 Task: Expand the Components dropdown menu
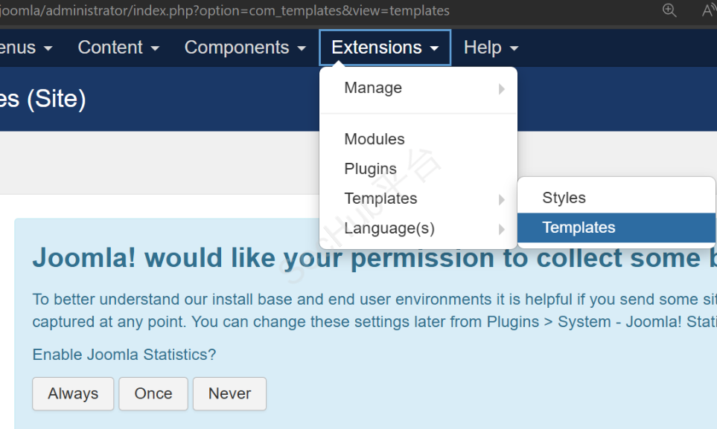(245, 48)
